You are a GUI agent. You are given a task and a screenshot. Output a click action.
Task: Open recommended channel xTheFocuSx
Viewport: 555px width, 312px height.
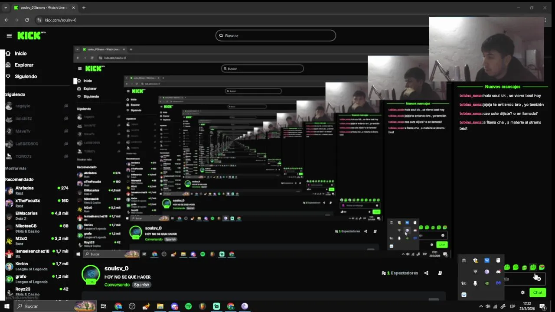(x=37, y=203)
